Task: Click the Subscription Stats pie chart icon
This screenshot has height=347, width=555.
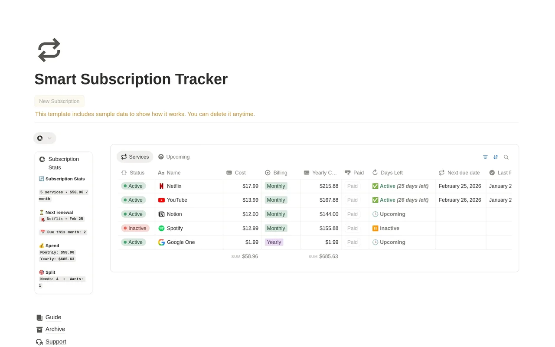Action: [42, 159]
